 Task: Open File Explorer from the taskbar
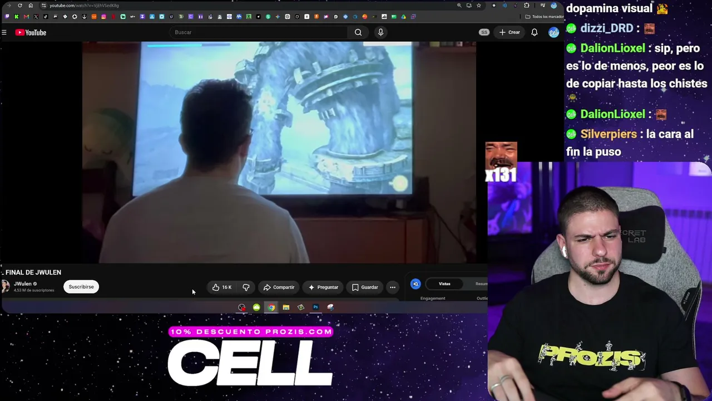point(286,307)
